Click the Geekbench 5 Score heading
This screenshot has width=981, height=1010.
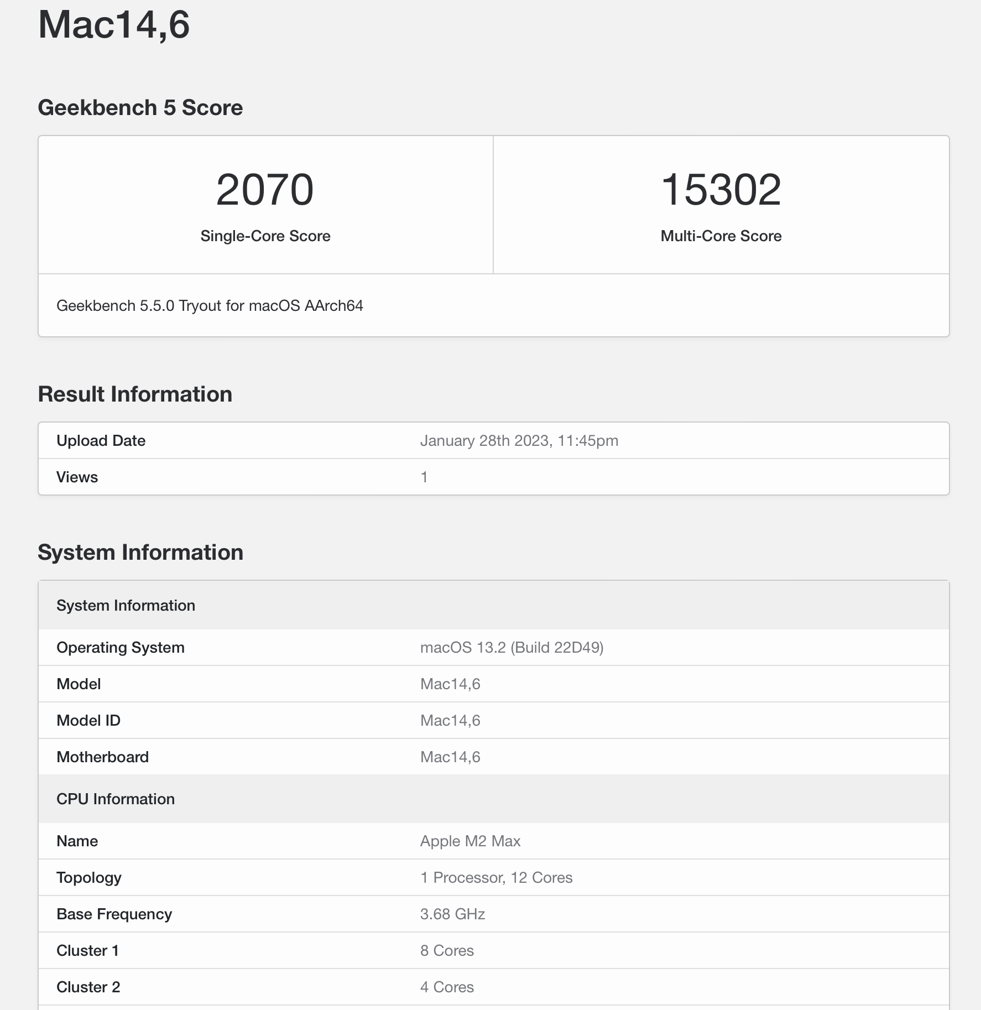tap(140, 107)
